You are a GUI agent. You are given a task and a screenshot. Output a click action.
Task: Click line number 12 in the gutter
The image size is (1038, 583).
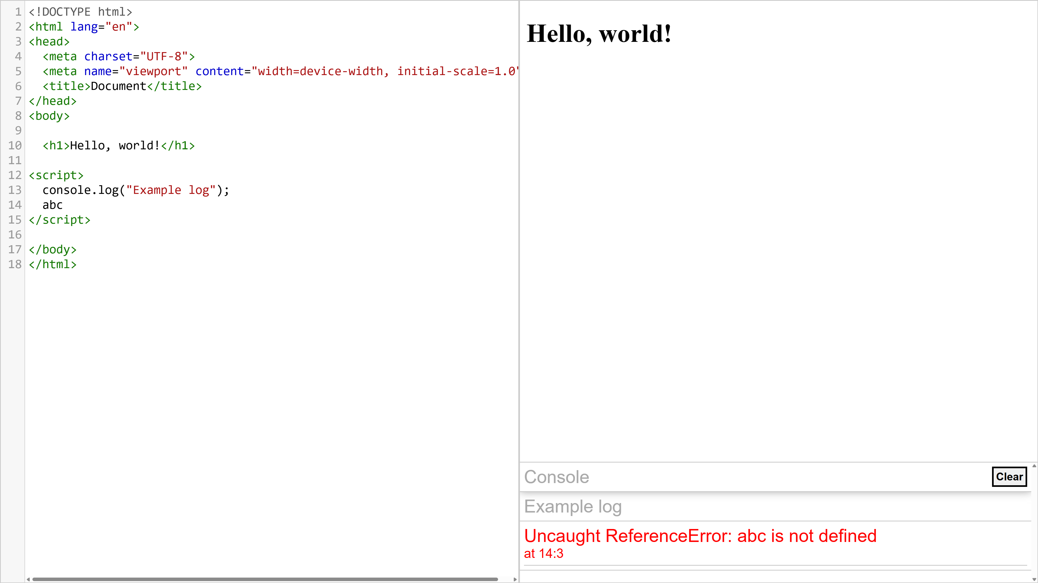click(x=15, y=176)
